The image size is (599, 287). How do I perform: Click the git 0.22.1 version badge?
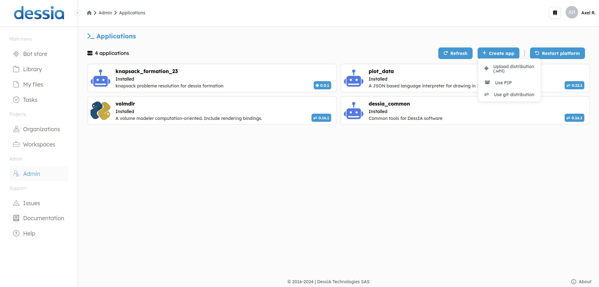574,85
